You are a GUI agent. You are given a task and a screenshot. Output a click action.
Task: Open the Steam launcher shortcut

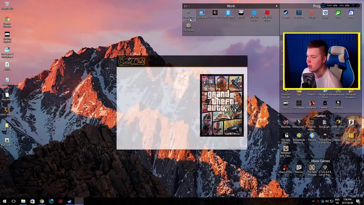[286, 14]
